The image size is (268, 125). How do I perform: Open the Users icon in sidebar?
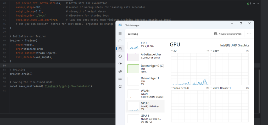(x=120, y=71)
